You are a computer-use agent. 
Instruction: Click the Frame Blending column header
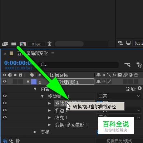pyautogui.click(x=120, y=75)
